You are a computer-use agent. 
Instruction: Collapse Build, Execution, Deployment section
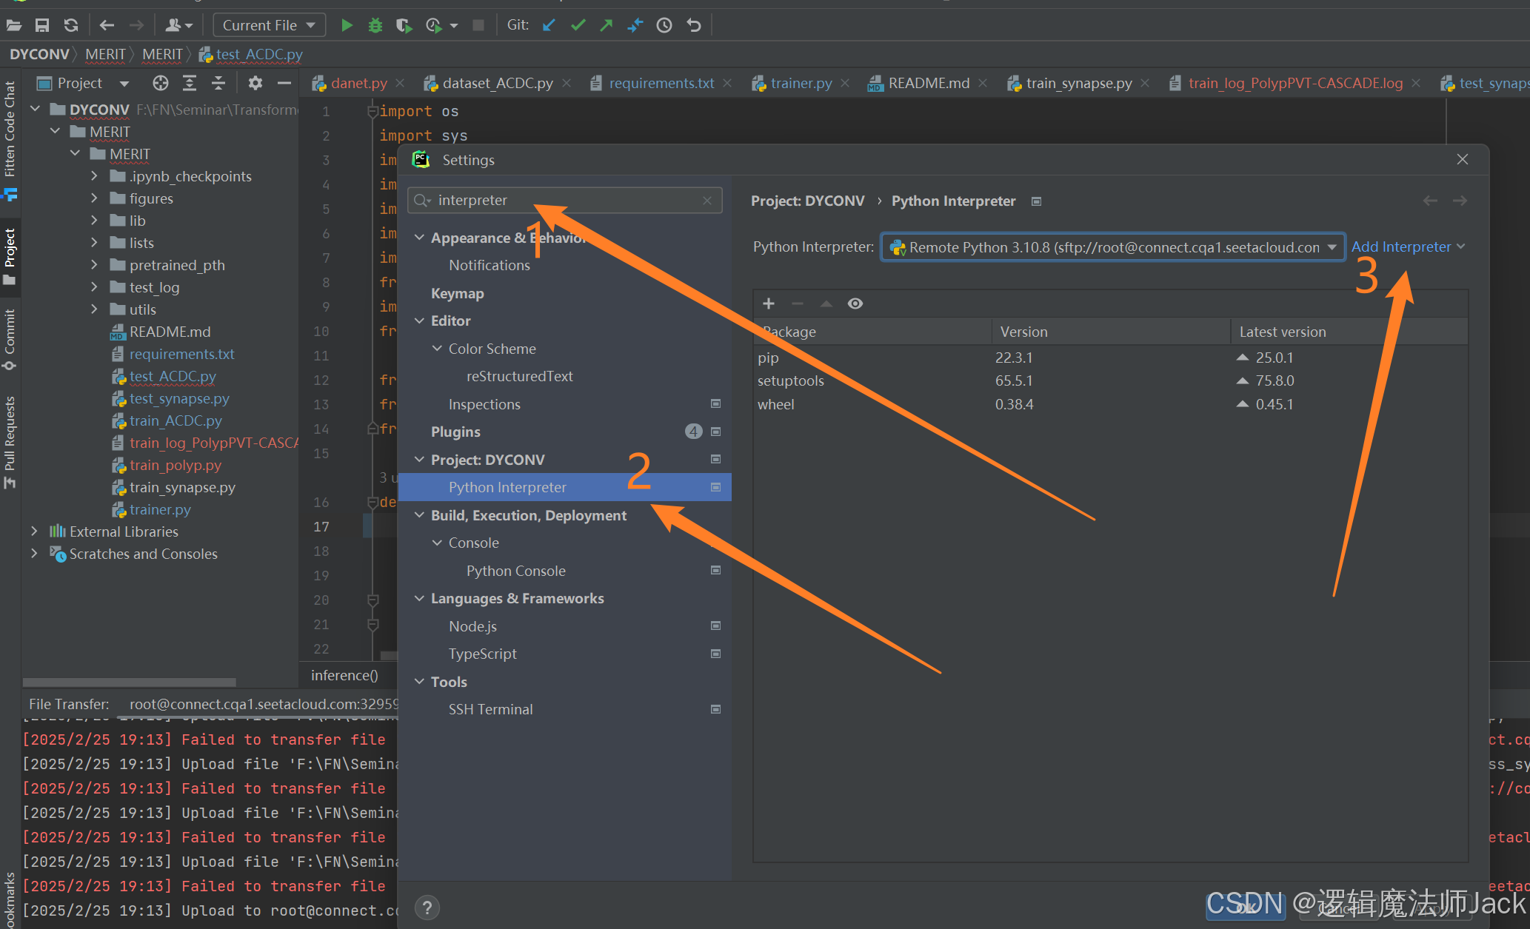(x=419, y=515)
